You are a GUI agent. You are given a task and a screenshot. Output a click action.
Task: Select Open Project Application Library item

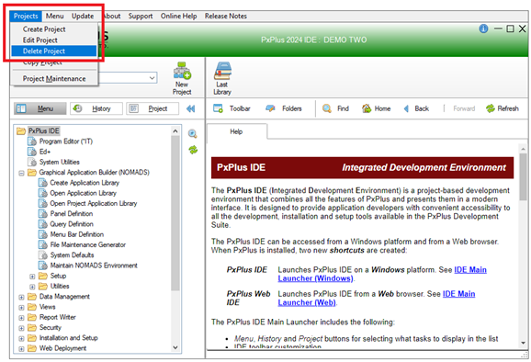pyautogui.click(x=94, y=204)
